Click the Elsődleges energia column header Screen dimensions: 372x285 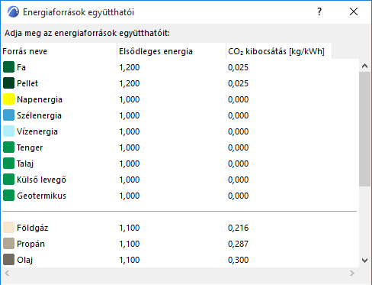[x=172, y=51]
